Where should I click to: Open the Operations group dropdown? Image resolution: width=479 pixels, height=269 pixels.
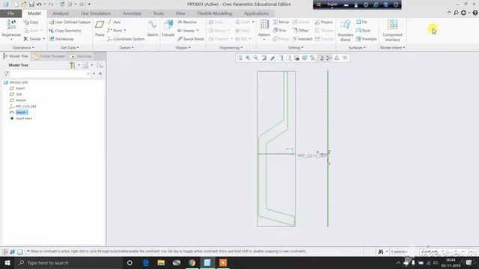(23, 48)
